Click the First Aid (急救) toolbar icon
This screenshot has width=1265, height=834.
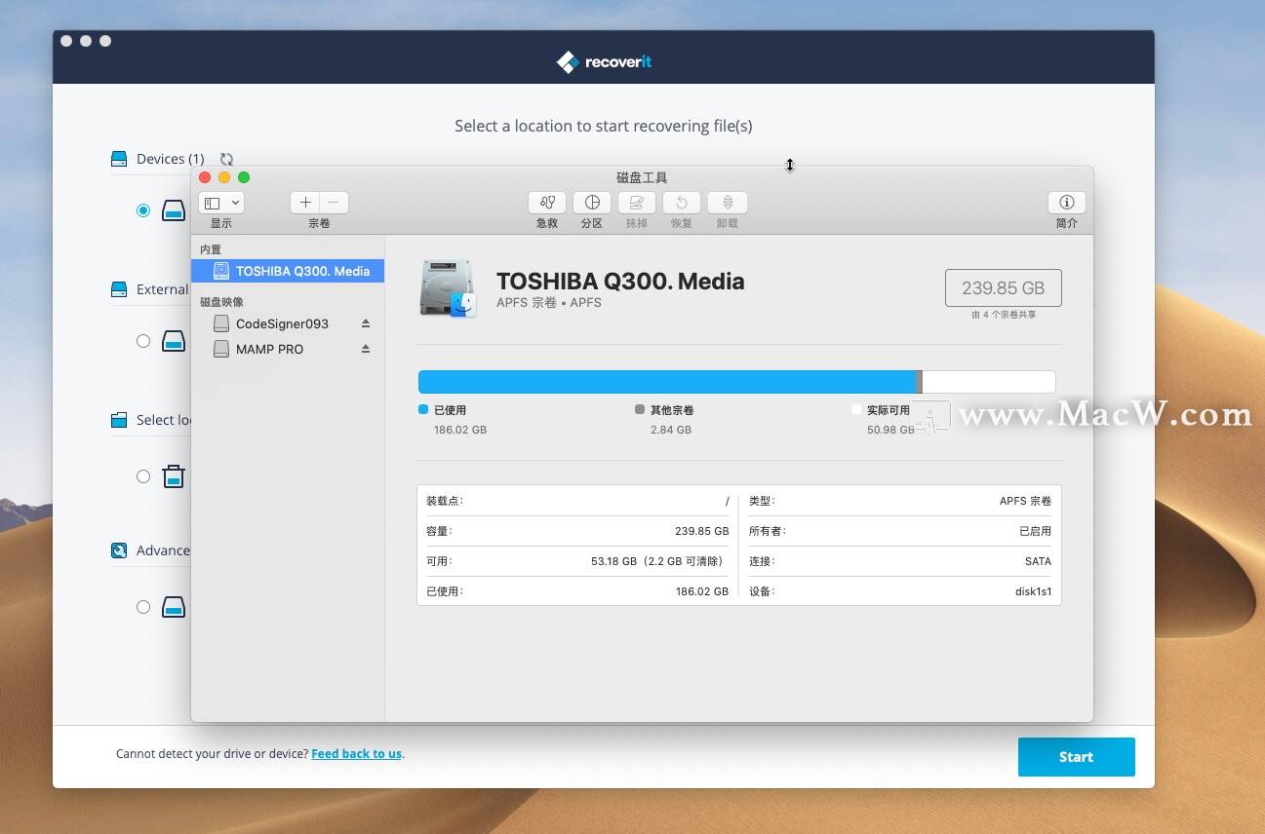[547, 203]
